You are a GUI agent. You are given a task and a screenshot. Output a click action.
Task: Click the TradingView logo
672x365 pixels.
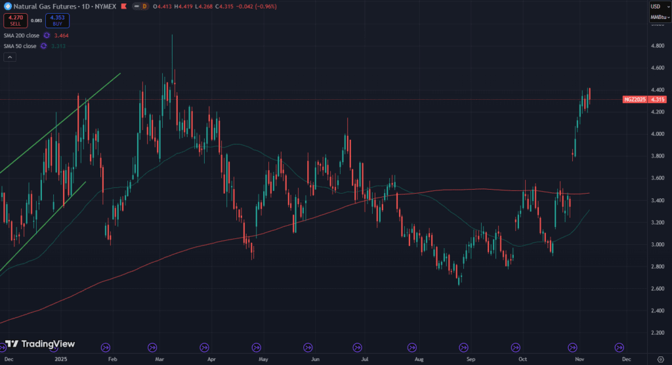pyautogui.click(x=40, y=344)
